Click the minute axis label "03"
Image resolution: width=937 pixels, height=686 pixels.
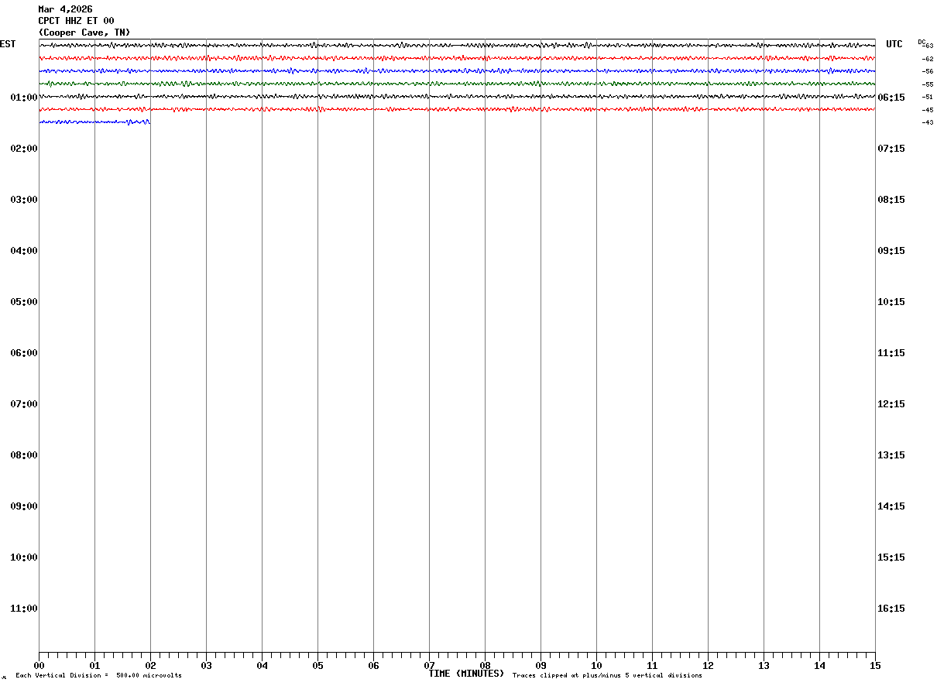(206, 666)
